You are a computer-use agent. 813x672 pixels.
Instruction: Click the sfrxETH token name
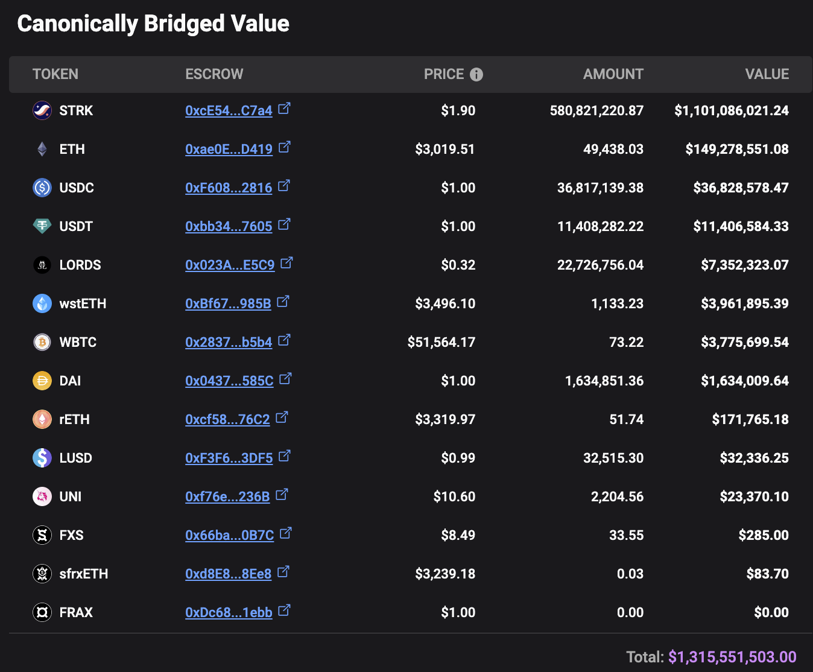pos(84,574)
